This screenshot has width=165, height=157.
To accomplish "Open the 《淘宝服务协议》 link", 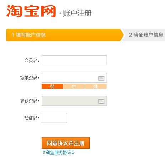I will (x=58, y=152).
